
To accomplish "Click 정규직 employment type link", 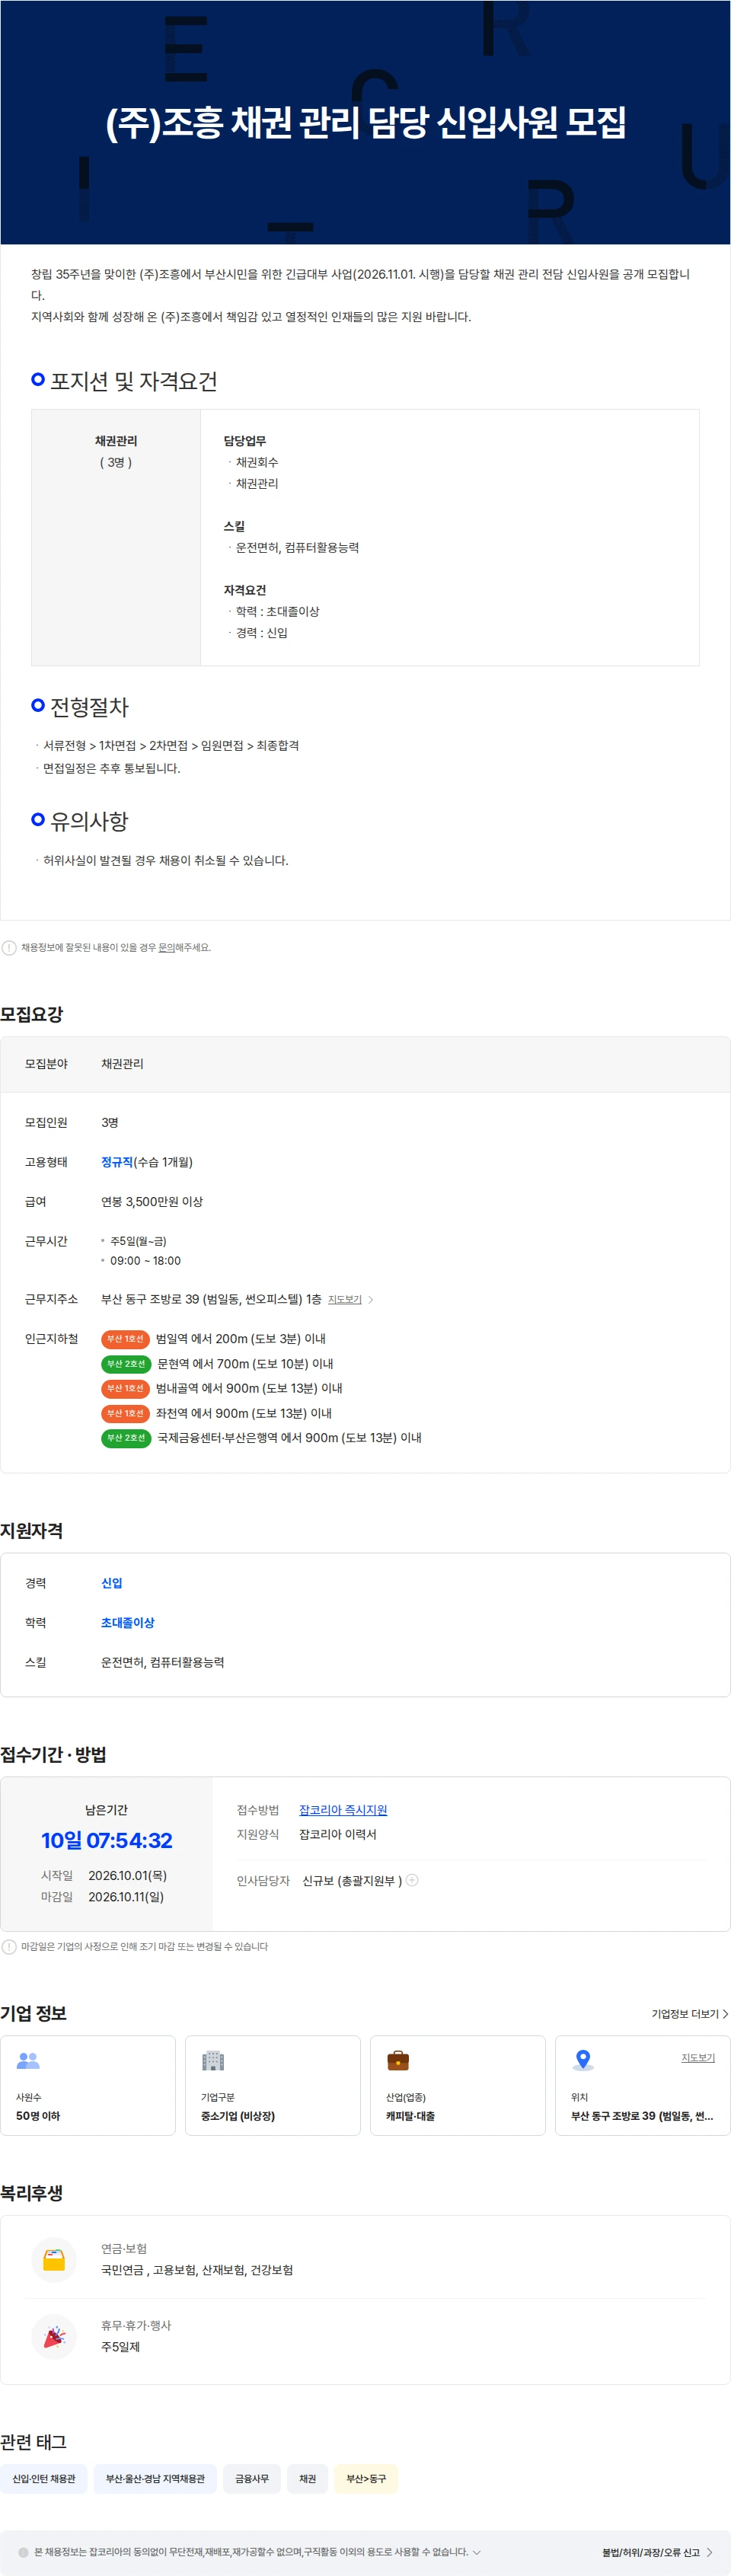I will [117, 1162].
